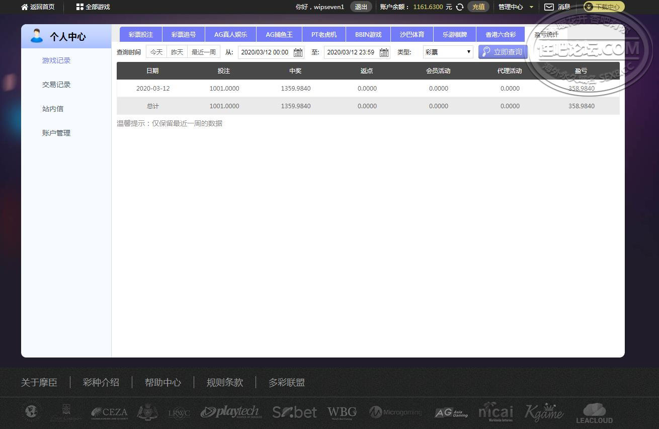
Task: Open the 消息 envelope icon
Action: [x=549, y=7]
